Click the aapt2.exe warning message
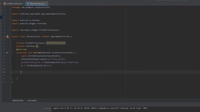This screenshot has width=200, height=112. point(101,108)
